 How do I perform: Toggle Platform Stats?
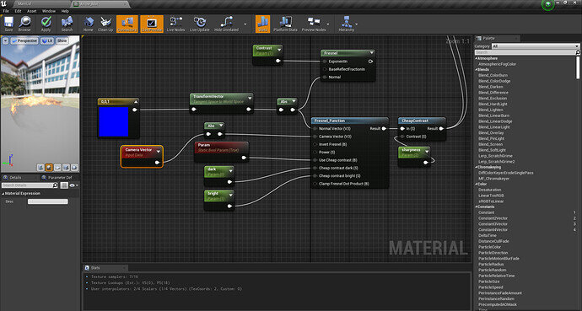coord(285,24)
